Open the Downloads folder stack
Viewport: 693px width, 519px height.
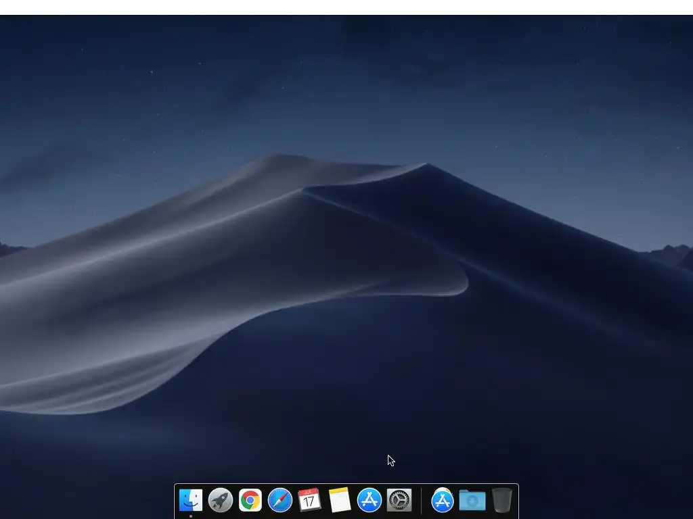click(x=472, y=500)
